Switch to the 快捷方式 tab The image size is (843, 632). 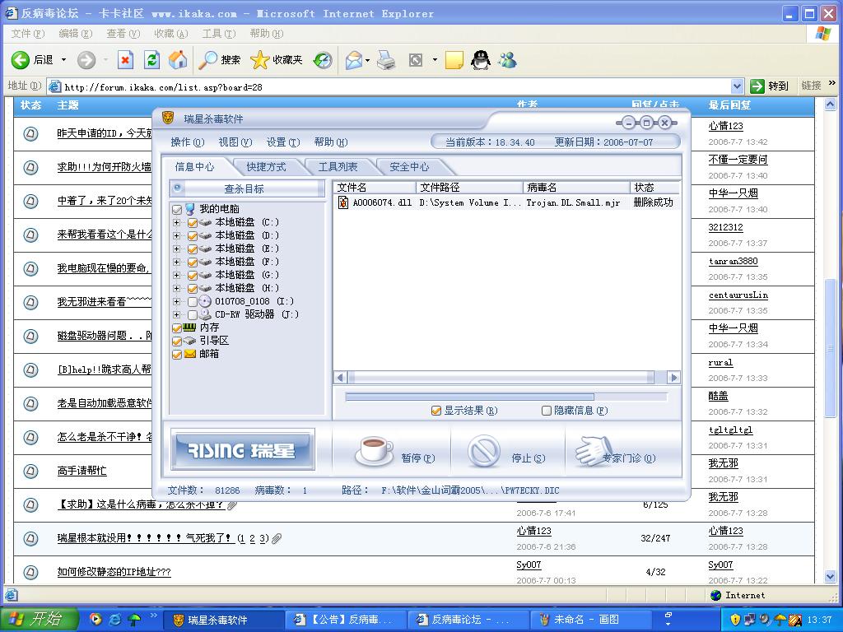point(266,166)
